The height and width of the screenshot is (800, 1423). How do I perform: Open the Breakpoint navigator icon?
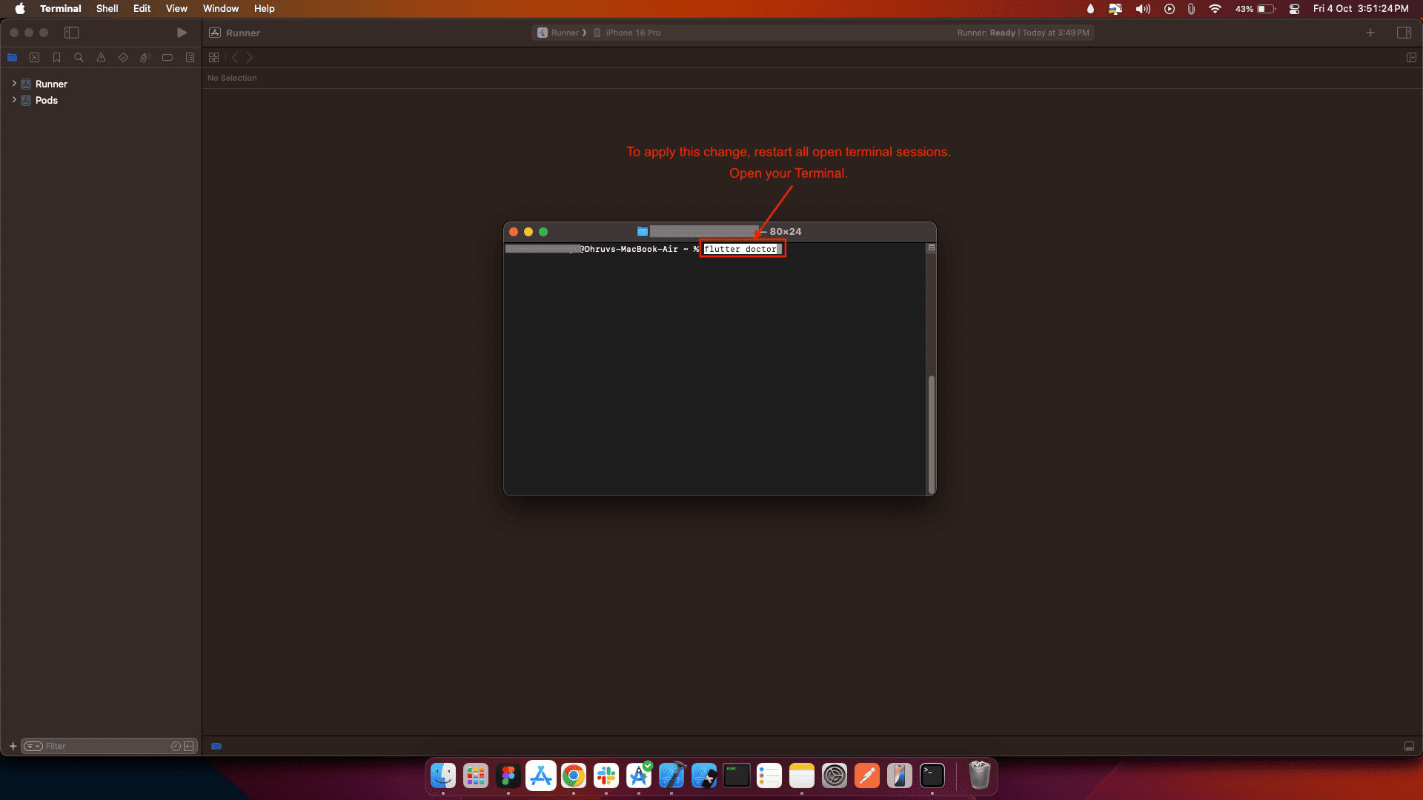point(167,58)
